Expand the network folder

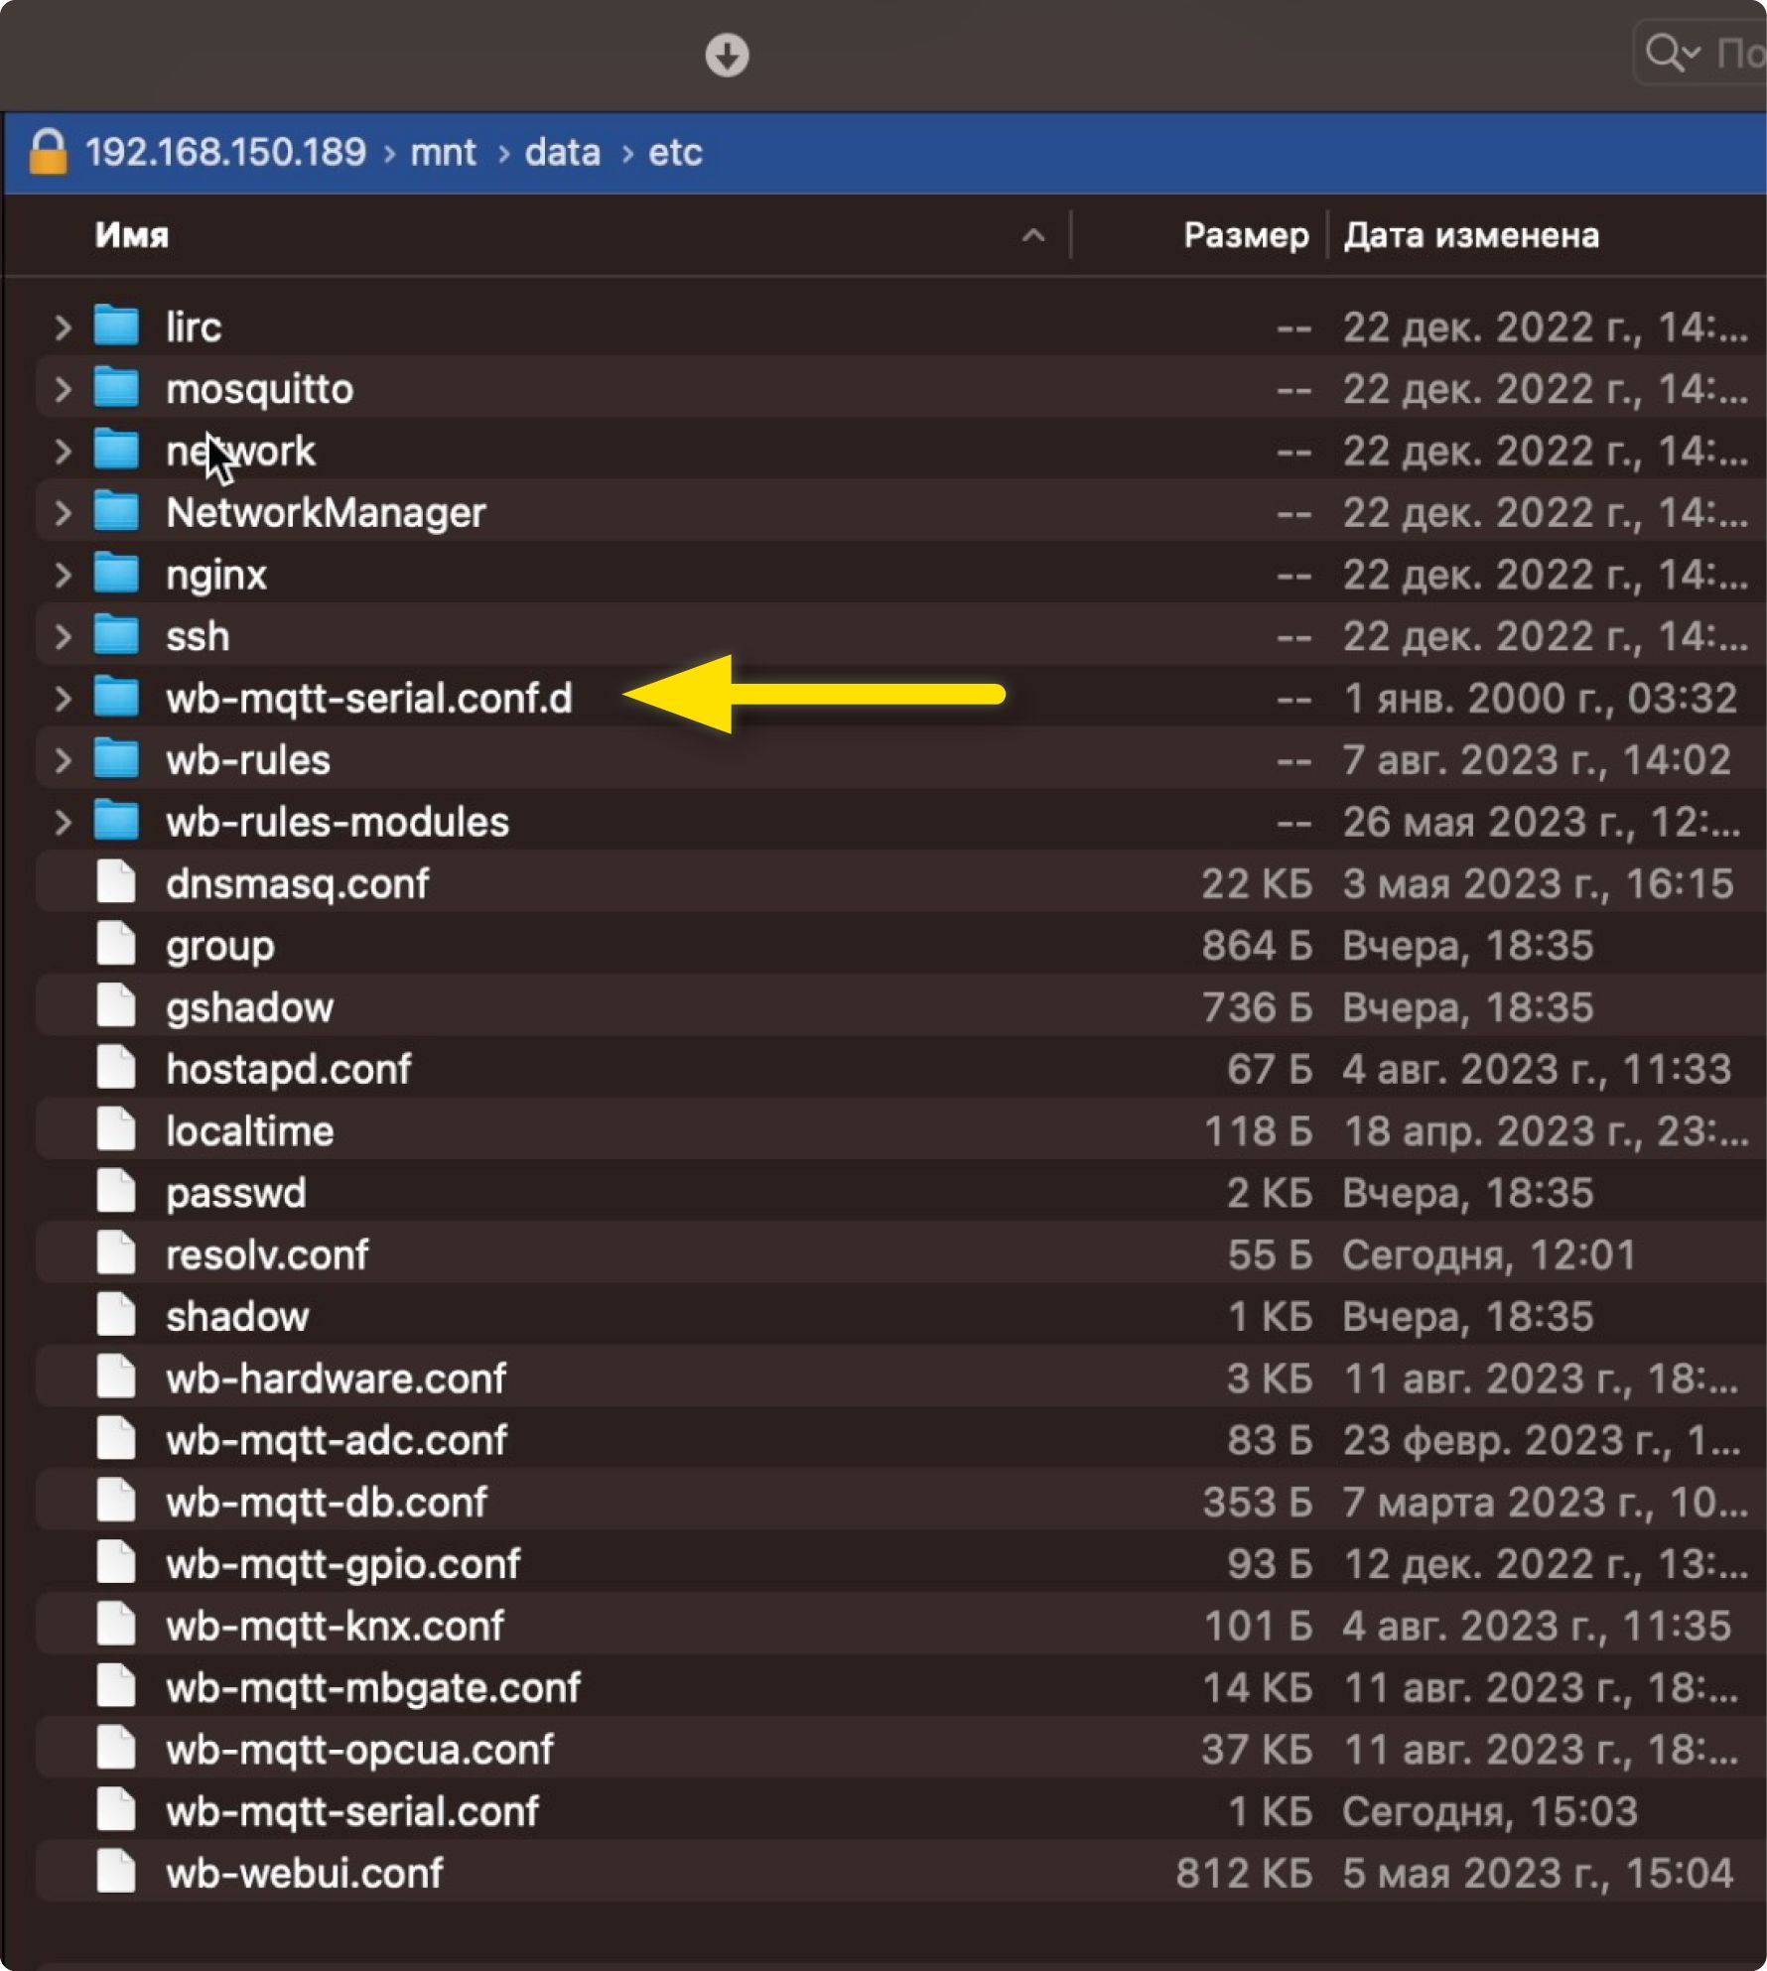[63, 452]
